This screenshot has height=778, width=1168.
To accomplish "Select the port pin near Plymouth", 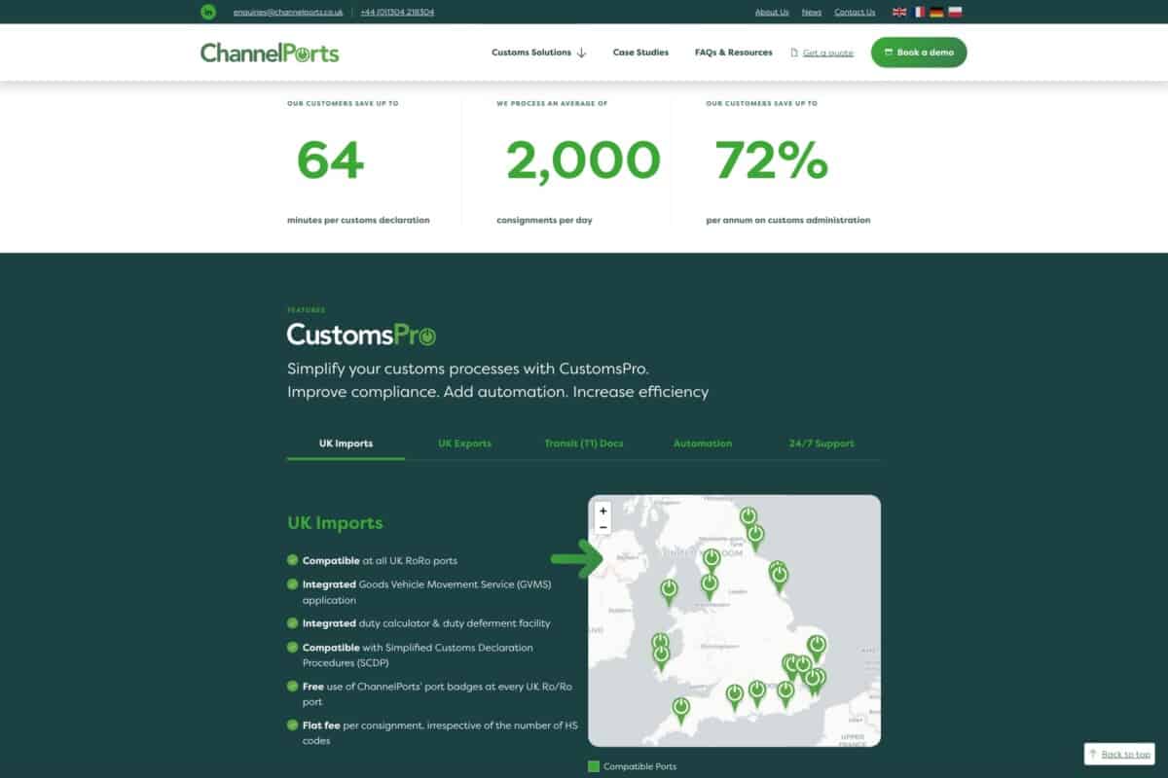I will (681, 709).
